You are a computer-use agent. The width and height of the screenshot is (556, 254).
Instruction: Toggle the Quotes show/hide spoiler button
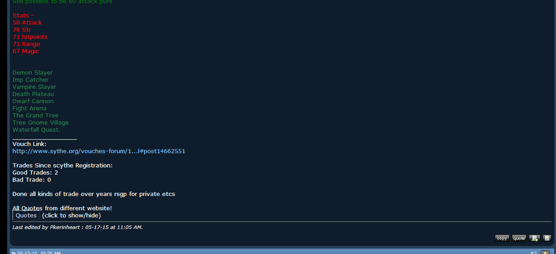[26, 215]
